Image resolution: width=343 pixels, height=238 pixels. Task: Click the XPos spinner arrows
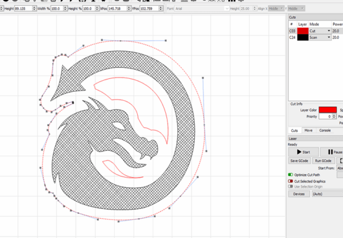click(x=129, y=9)
